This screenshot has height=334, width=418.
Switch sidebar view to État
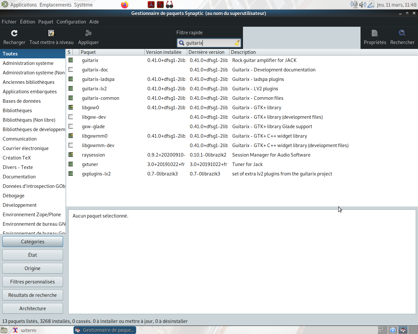[33, 255]
